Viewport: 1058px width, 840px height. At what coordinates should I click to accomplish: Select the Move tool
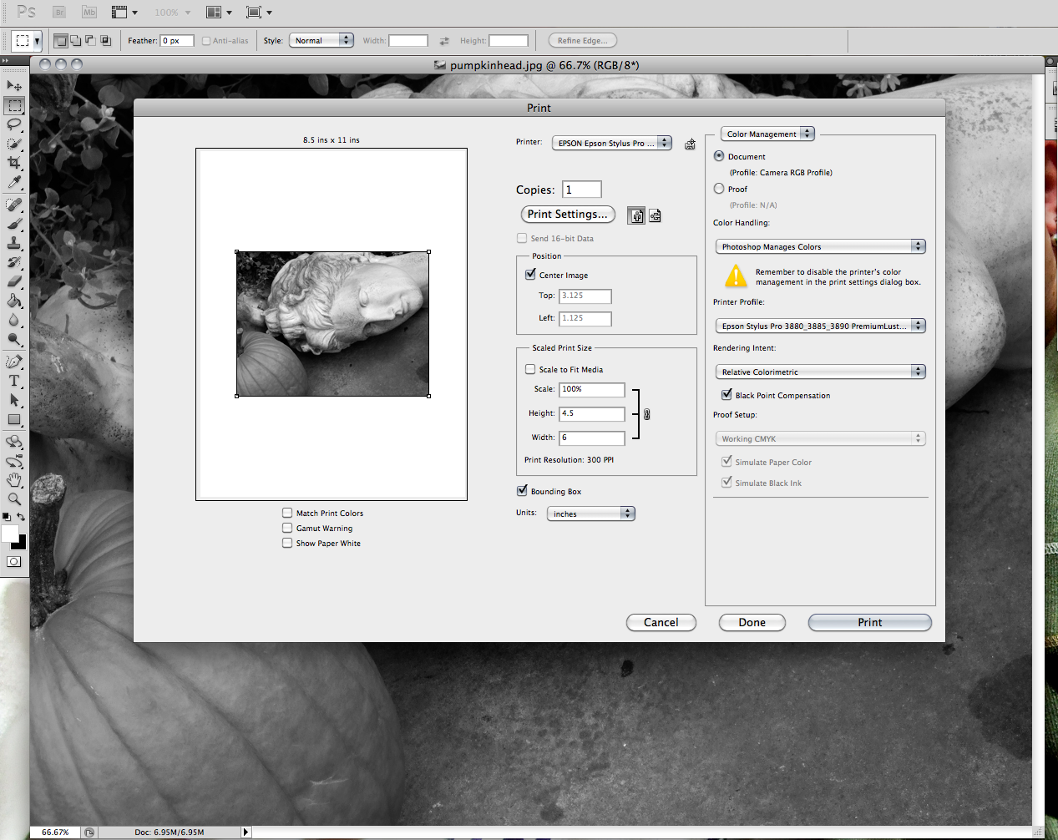(x=14, y=86)
